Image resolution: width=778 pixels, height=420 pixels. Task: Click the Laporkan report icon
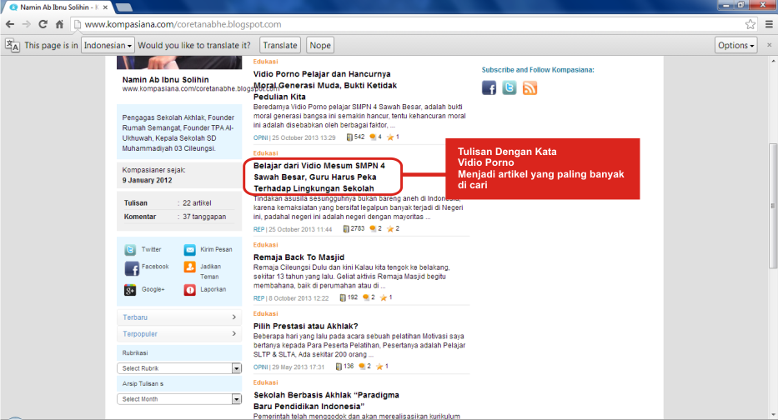(x=190, y=290)
